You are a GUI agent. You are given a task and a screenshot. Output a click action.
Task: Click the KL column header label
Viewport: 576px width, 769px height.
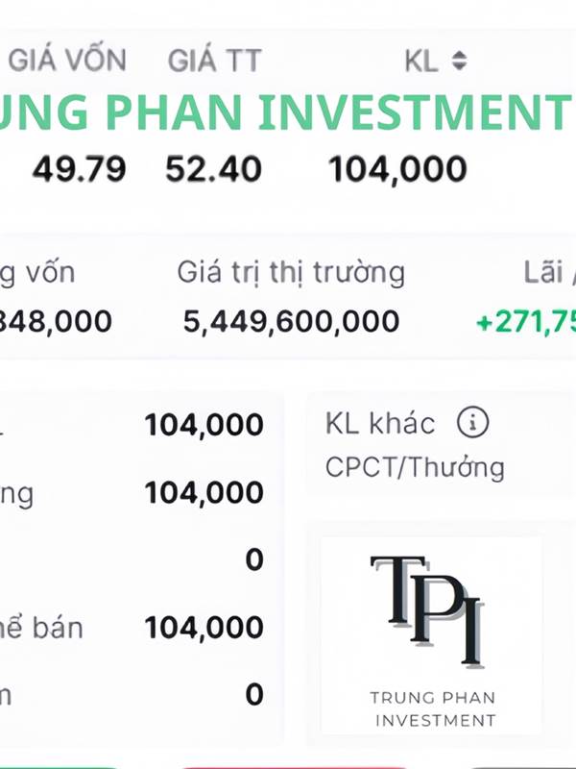[x=421, y=62]
